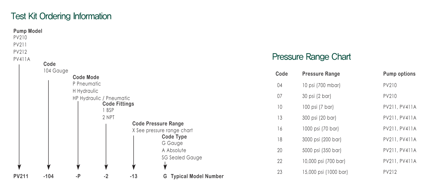Click the Pump options column header
Viewport: 442px width, 192px height.
(x=399, y=74)
